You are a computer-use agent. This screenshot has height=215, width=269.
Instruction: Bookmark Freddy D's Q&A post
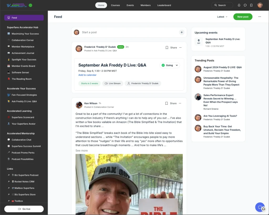(166, 48)
